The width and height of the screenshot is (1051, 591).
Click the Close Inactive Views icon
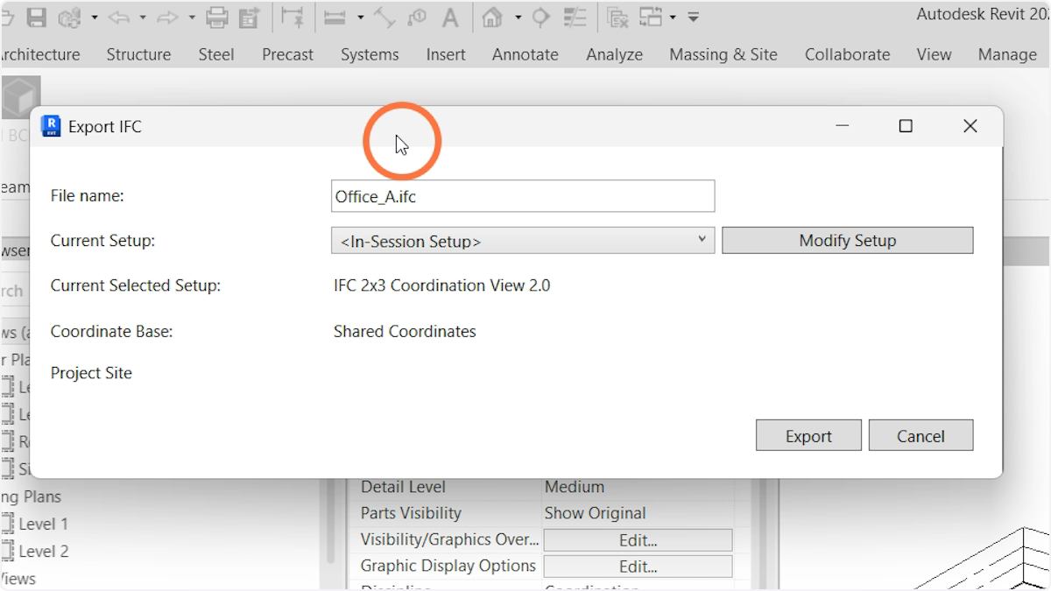click(x=617, y=17)
